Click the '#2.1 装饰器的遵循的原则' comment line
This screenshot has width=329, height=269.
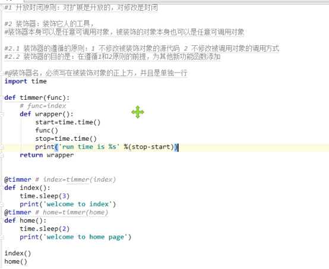pos(141,49)
